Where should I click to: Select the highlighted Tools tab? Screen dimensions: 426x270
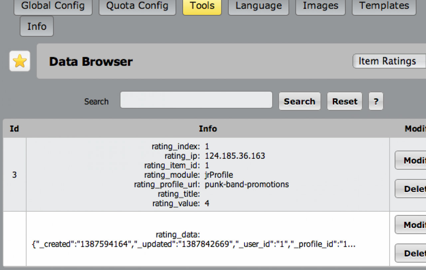point(202,6)
